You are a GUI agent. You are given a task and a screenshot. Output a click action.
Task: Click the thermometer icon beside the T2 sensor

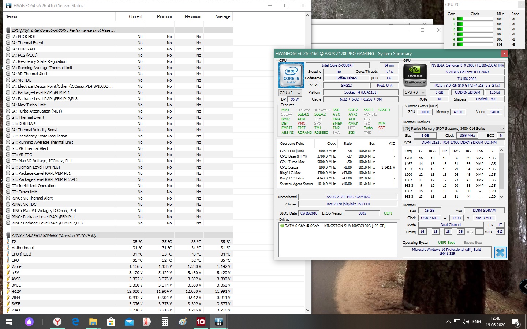(x=8, y=242)
